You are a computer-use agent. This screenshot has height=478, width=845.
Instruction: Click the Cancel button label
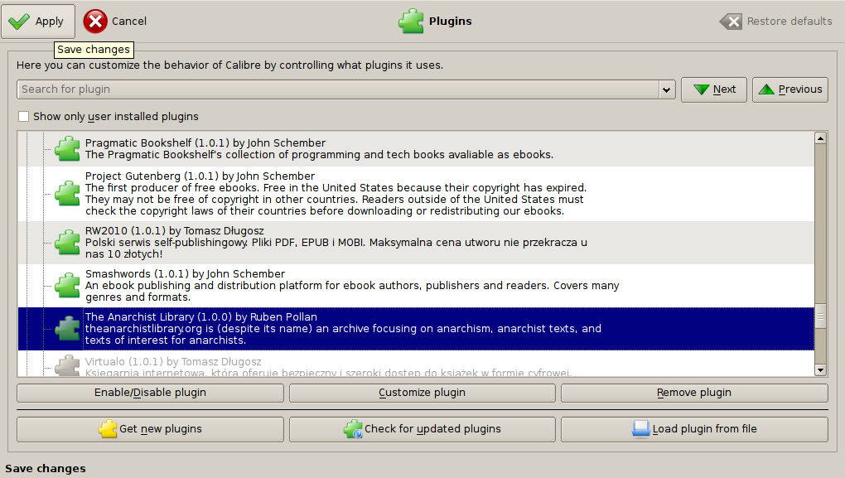pyautogui.click(x=128, y=21)
